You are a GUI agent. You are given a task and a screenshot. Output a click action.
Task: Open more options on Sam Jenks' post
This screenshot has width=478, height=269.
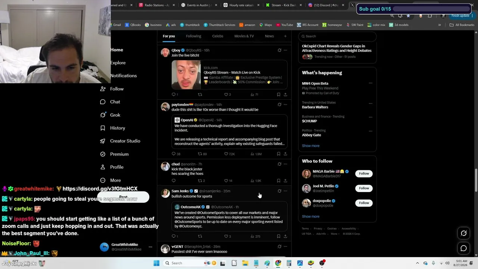(x=285, y=191)
